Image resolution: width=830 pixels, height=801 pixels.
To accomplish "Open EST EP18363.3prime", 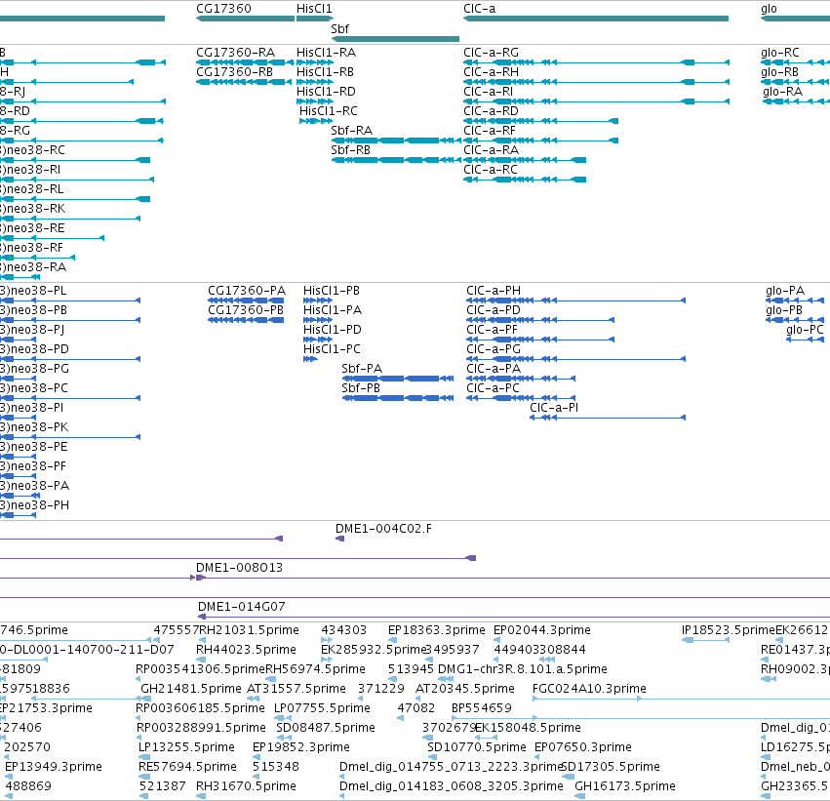I will coord(437,630).
